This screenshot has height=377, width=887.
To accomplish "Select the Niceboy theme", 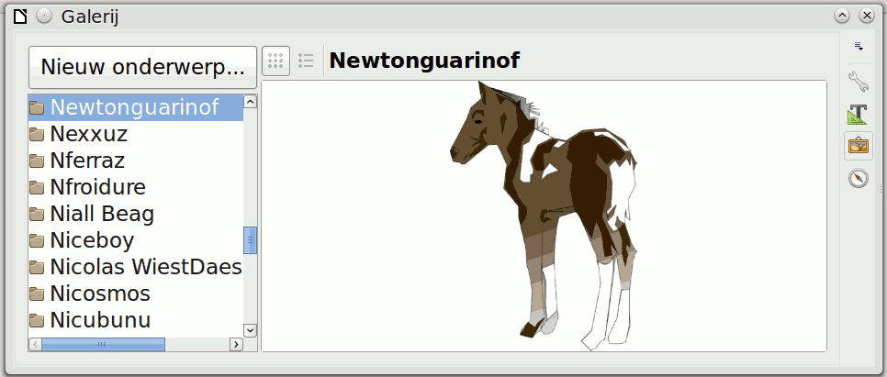I will coord(136,240).
